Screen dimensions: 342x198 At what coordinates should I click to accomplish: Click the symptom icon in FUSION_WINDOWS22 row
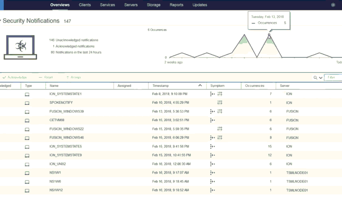coord(220,129)
